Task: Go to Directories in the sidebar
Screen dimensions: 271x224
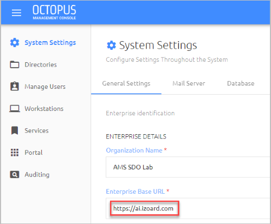Action: point(41,64)
